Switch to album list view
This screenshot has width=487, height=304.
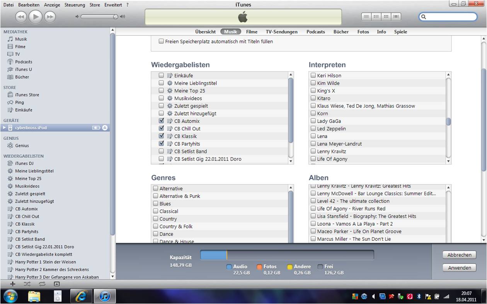(376, 17)
